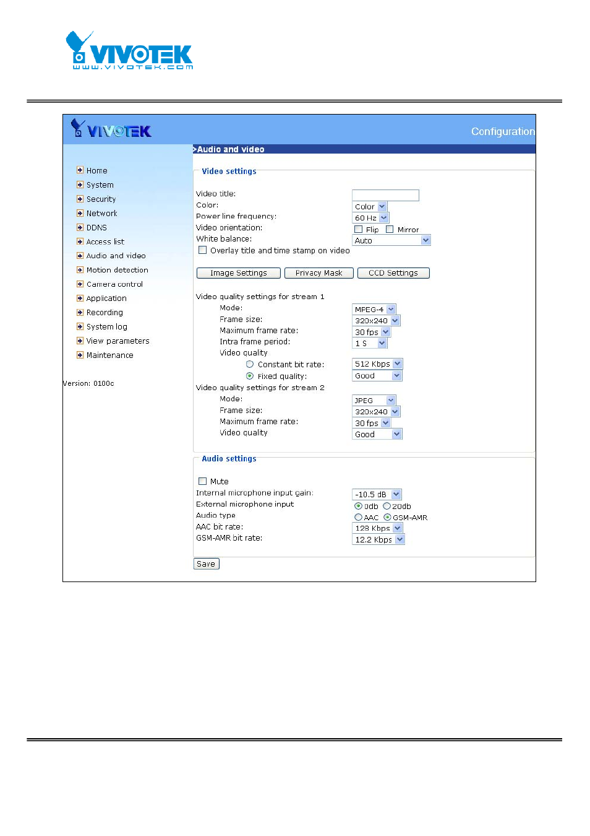
Task: Open the Internal microphone input gain dropdown
Action: click(x=377, y=494)
